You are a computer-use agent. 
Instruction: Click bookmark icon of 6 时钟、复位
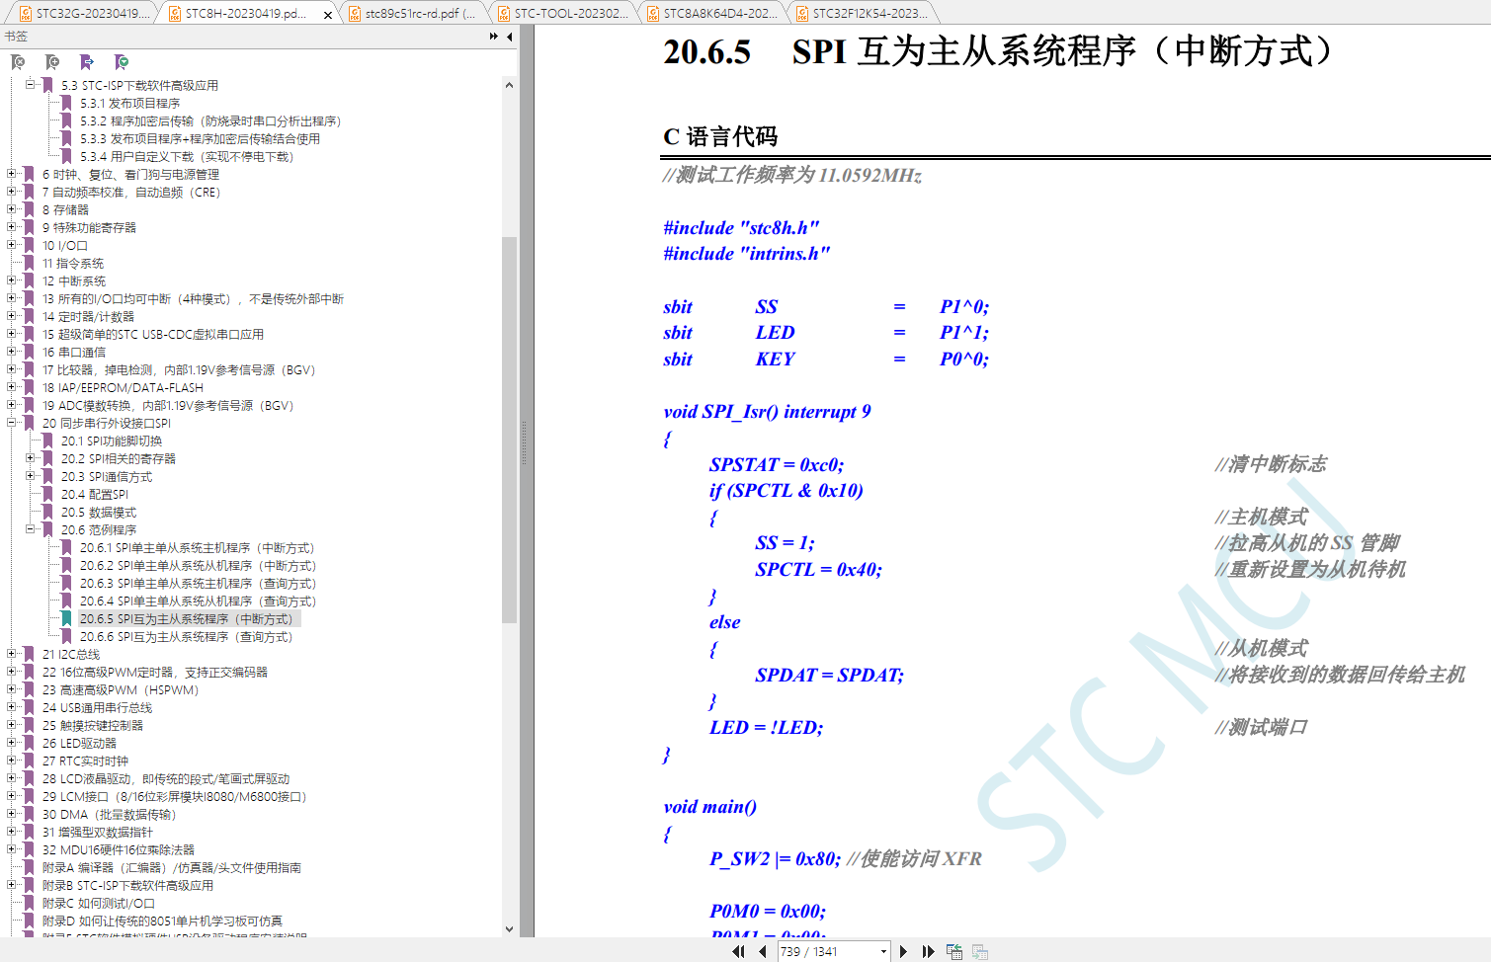pyautogui.click(x=30, y=174)
